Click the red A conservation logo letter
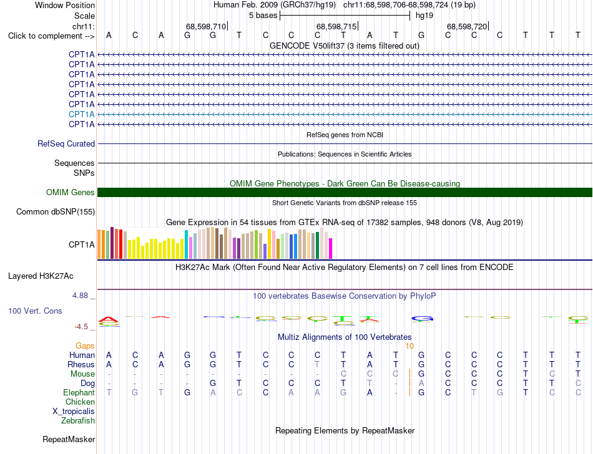This screenshot has width=593, height=454. 109,320
